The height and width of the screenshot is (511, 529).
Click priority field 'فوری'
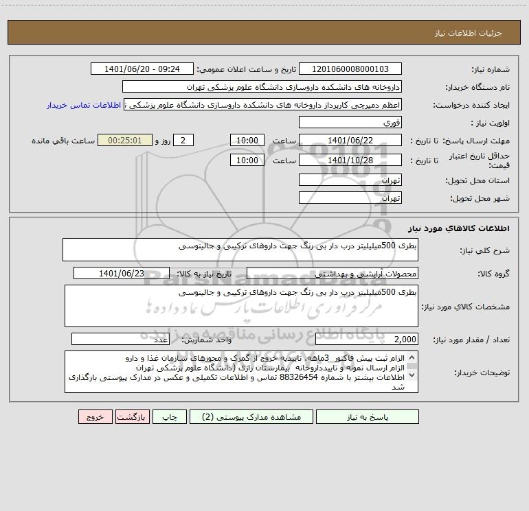tap(350, 122)
